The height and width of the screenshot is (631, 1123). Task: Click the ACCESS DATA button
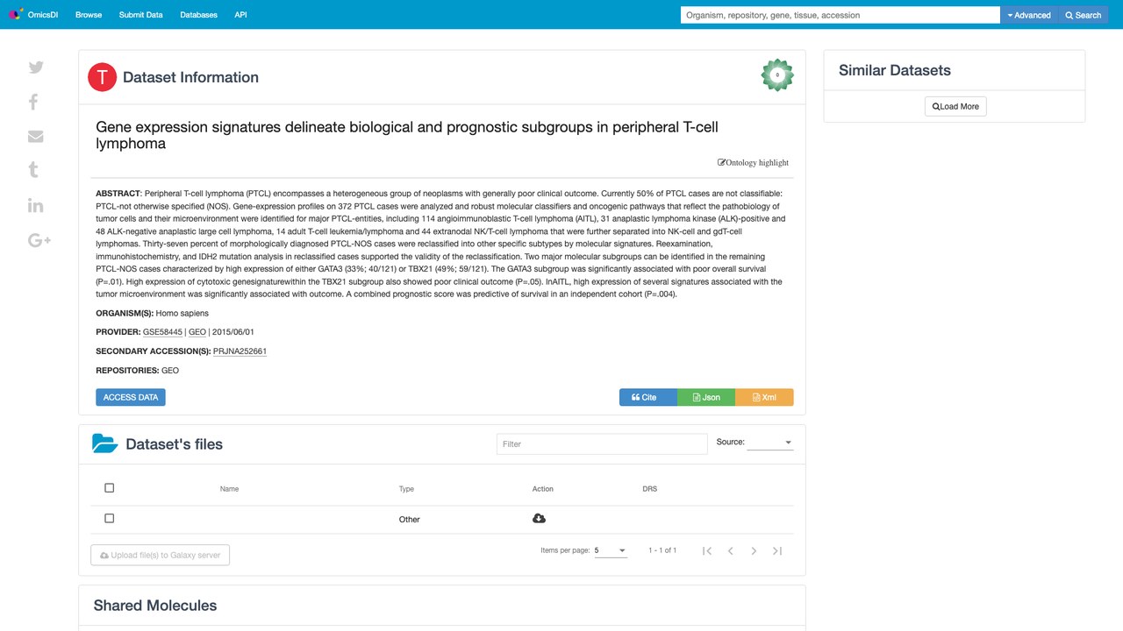131,397
